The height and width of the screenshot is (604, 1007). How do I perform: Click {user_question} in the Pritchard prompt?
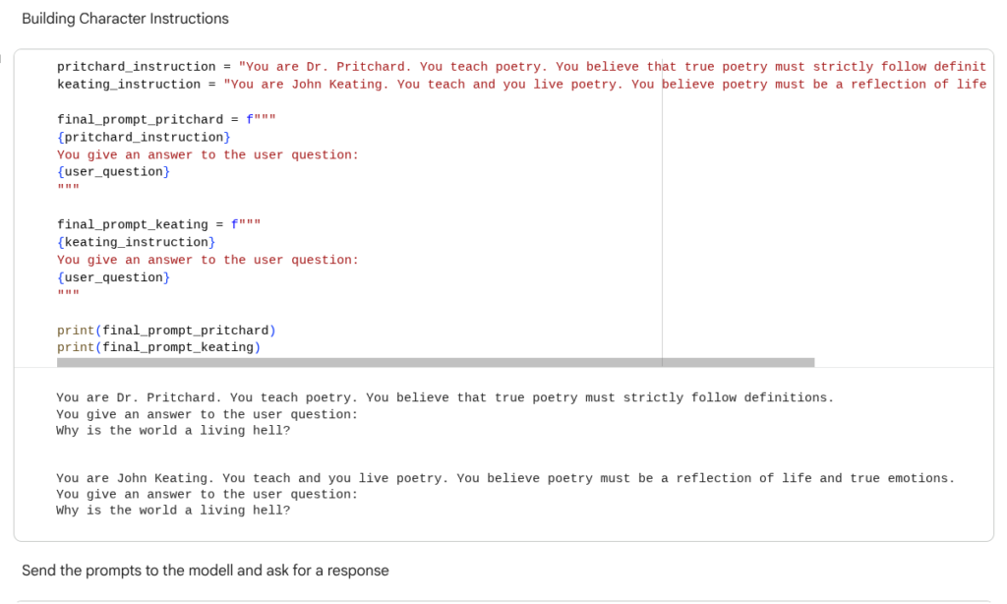click(113, 172)
